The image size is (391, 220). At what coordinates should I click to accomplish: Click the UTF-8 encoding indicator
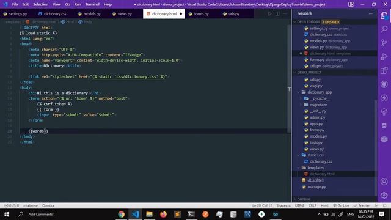click(x=299, y=205)
